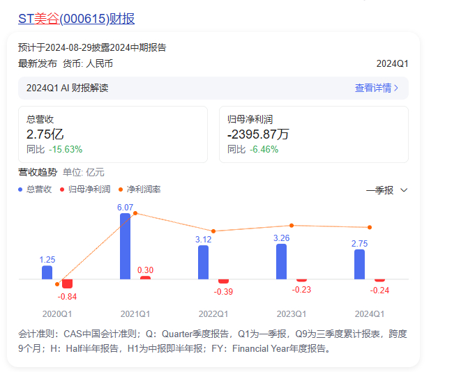Toggle the 归母净利润 legend item
Screen dimensions: 468x372
(x=85, y=189)
